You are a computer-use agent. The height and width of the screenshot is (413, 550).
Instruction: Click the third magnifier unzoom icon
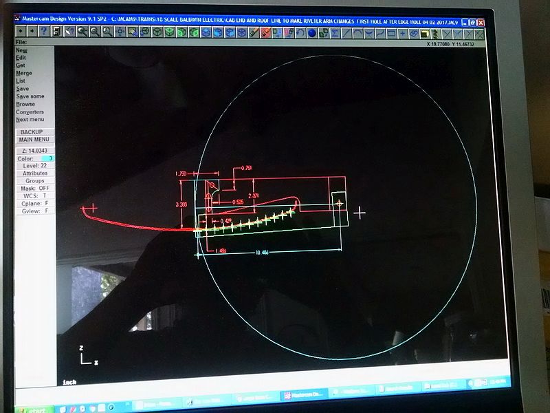pyautogui.click(x=107, y=32)
